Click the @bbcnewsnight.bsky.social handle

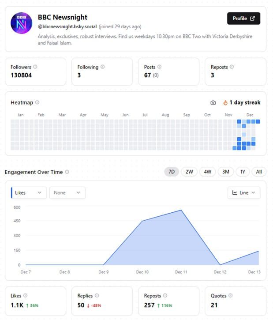[x=67, y=26]
